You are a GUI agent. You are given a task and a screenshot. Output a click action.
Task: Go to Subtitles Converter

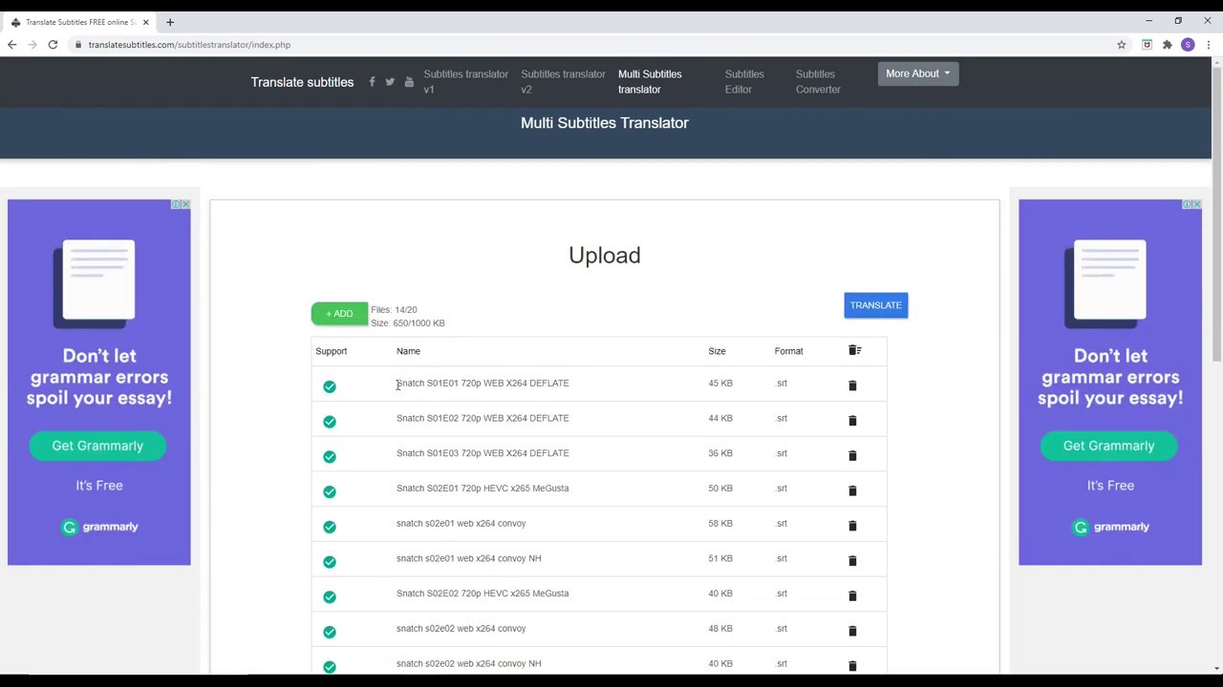(818, 82)
